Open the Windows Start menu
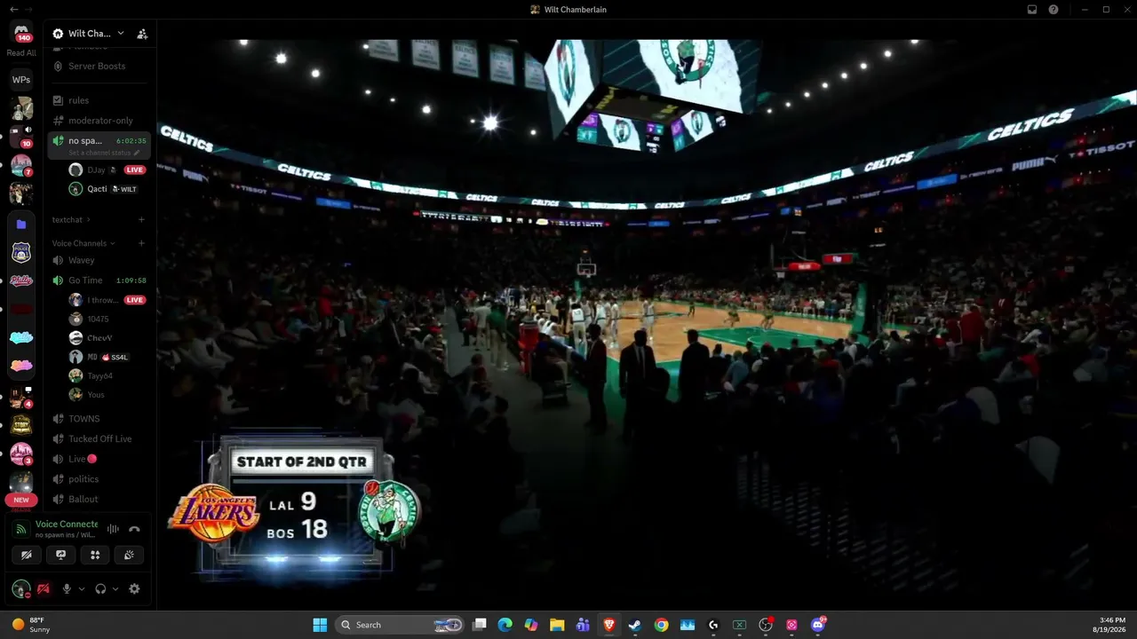Image resolution: width=1137 pixels, height=639 pixels. pos(320,625)
